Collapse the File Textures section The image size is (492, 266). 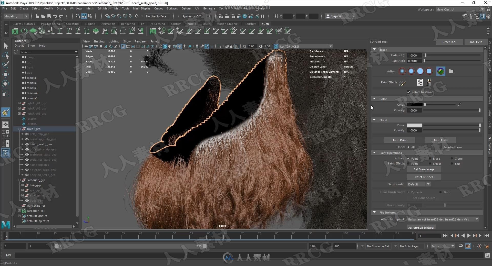374,212
